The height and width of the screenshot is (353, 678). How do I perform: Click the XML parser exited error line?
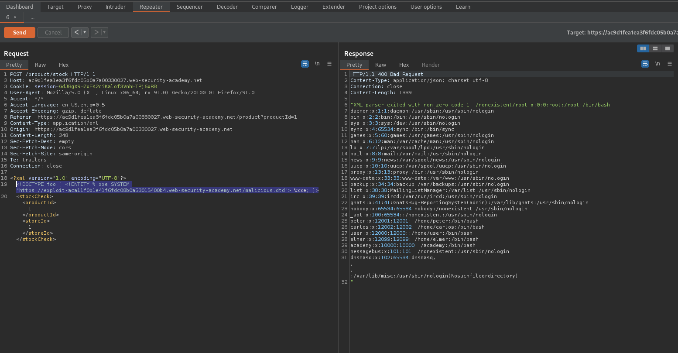coord(480,105)
